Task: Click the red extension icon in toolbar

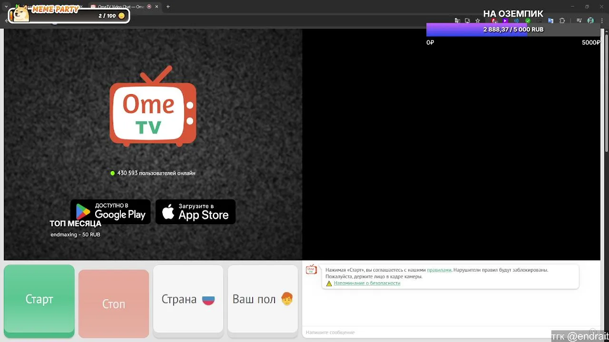Action: pyautogui.click(x=494, y=21)
